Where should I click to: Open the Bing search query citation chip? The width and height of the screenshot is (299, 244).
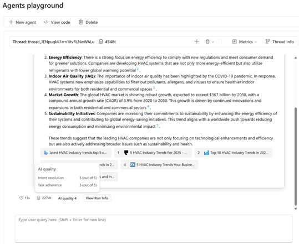75,153
